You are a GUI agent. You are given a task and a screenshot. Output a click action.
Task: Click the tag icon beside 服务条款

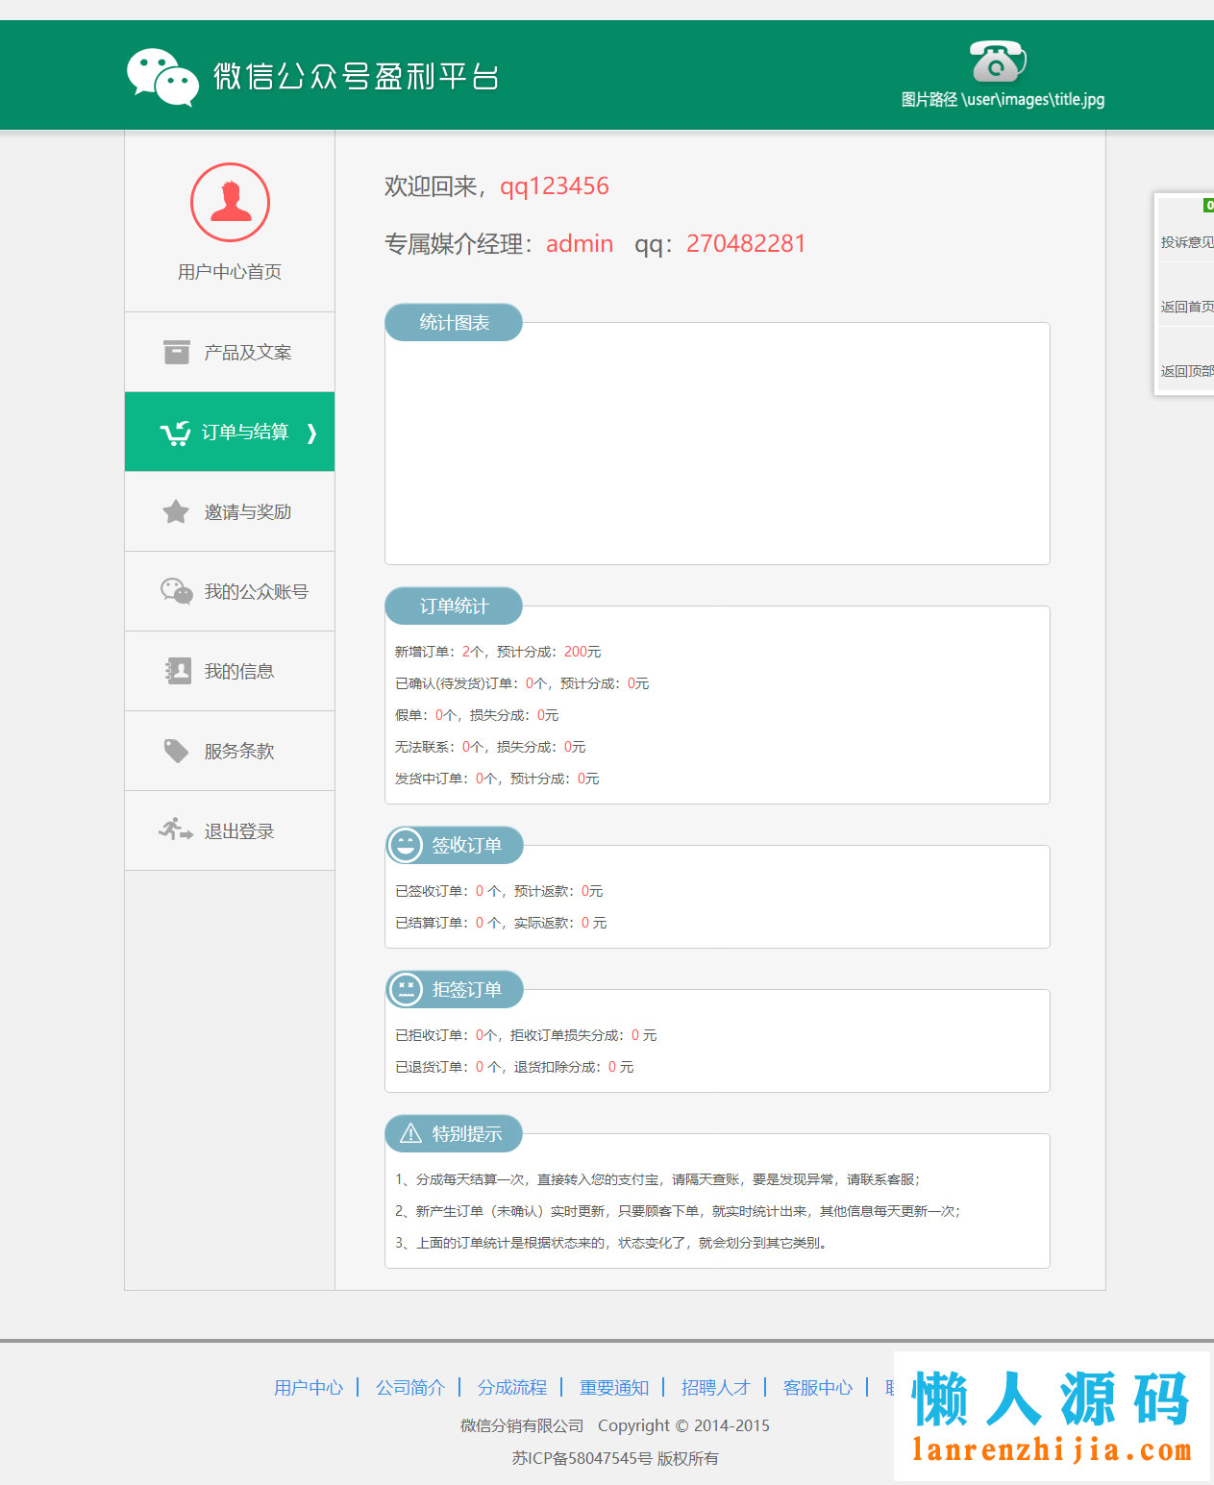[175, 751]
